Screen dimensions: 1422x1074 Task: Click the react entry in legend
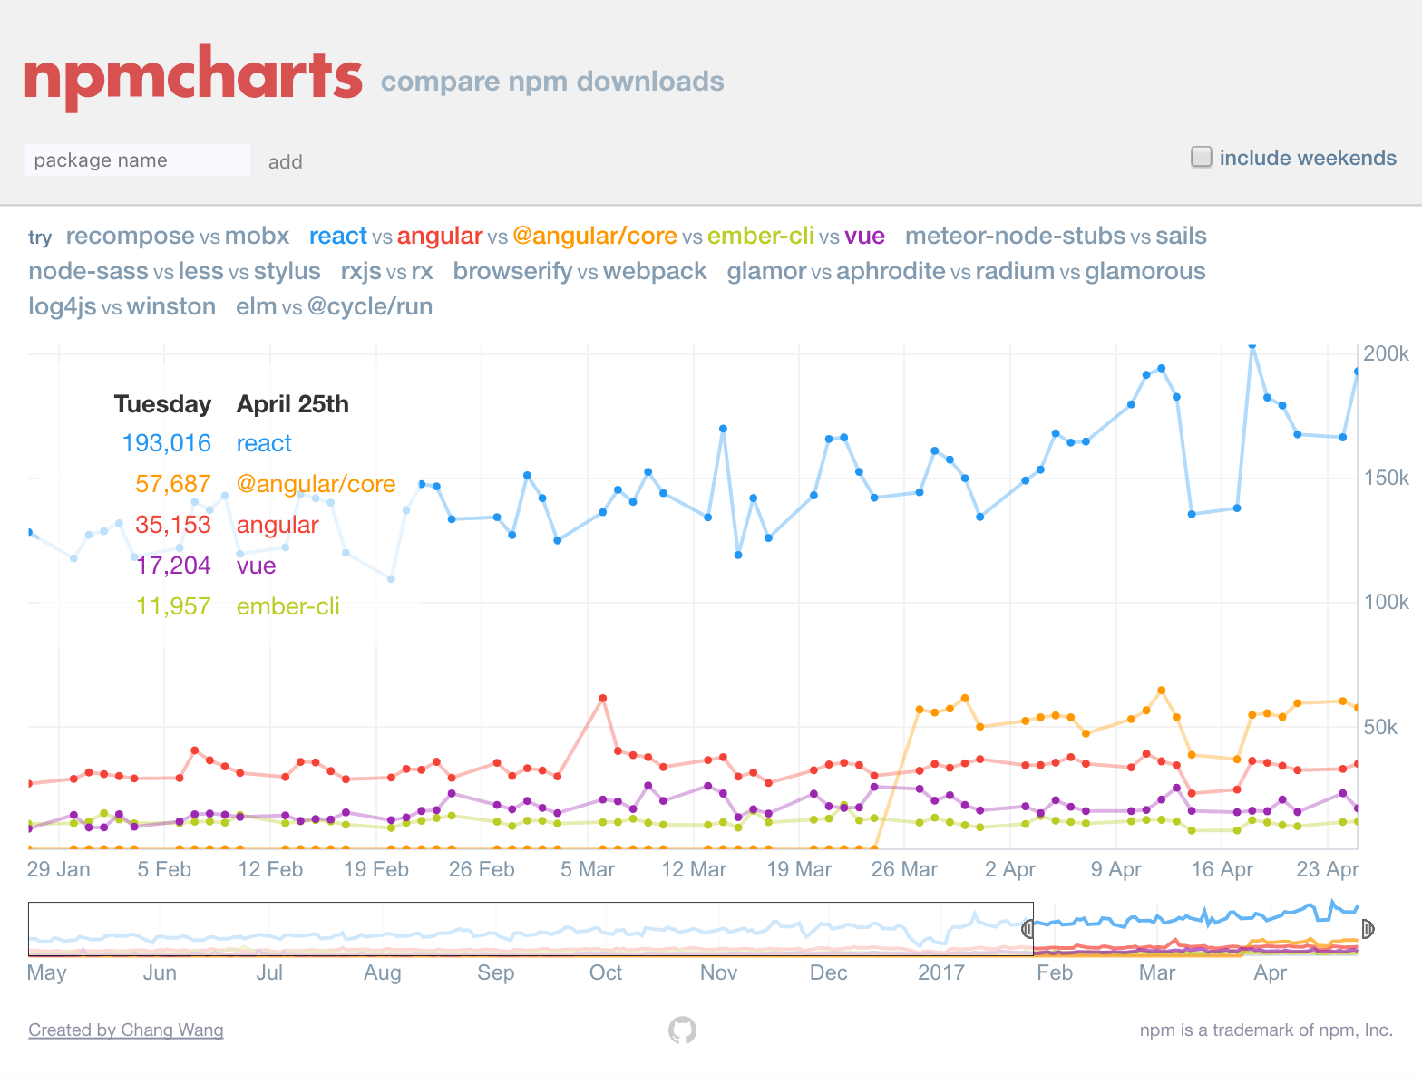[264, 443]
